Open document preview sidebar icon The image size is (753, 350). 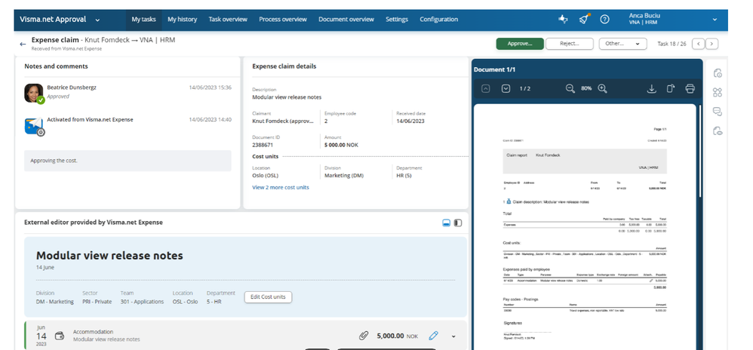point(718,130)
